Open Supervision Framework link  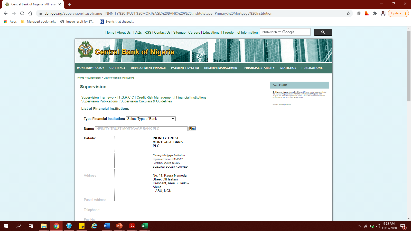pyautogui.click(x=99, y=98)
